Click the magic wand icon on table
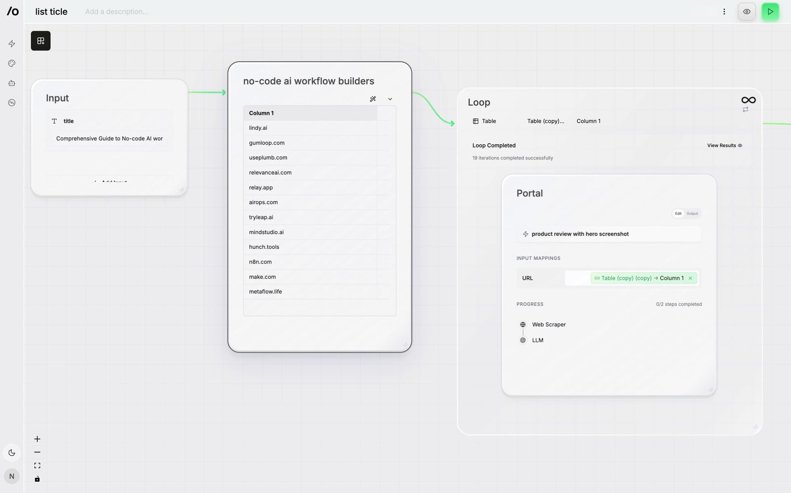This screenshot has width=791, height=493. pyautogui.click(x=373, y=99)
